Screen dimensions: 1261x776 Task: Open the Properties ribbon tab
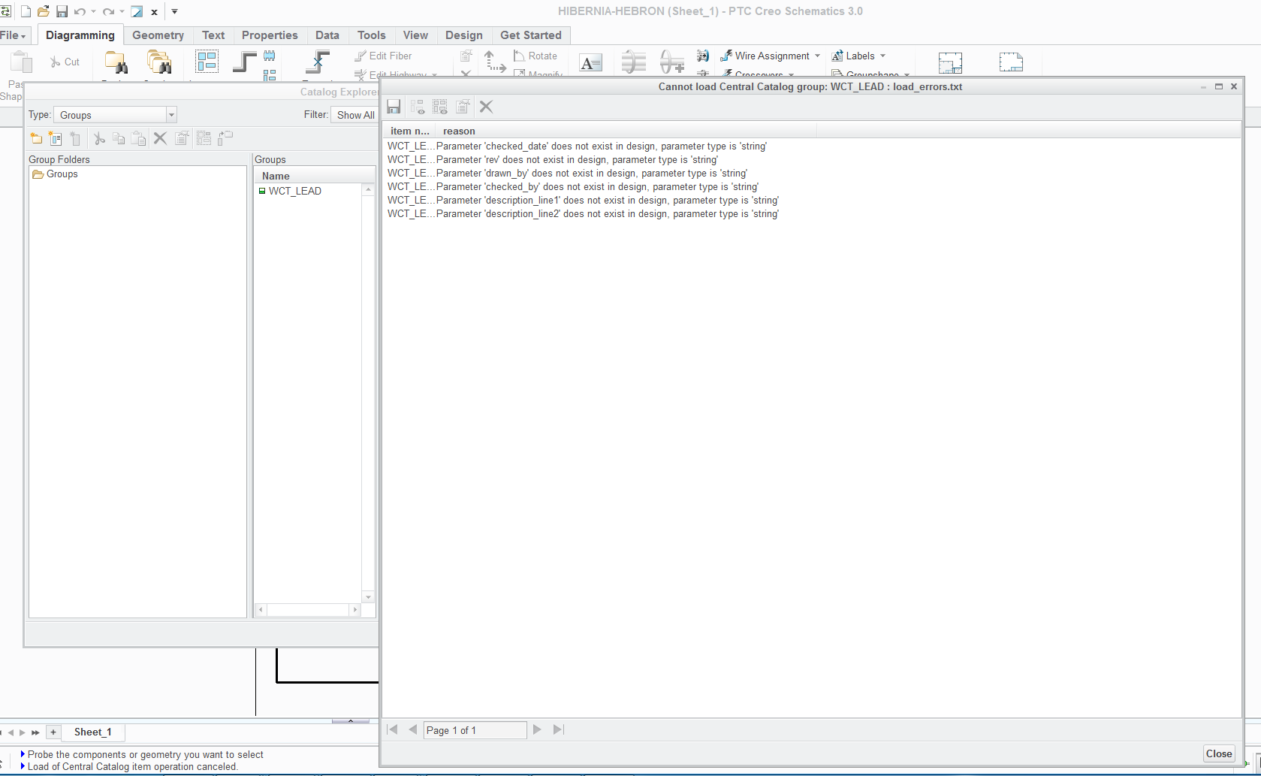point(270,35)
